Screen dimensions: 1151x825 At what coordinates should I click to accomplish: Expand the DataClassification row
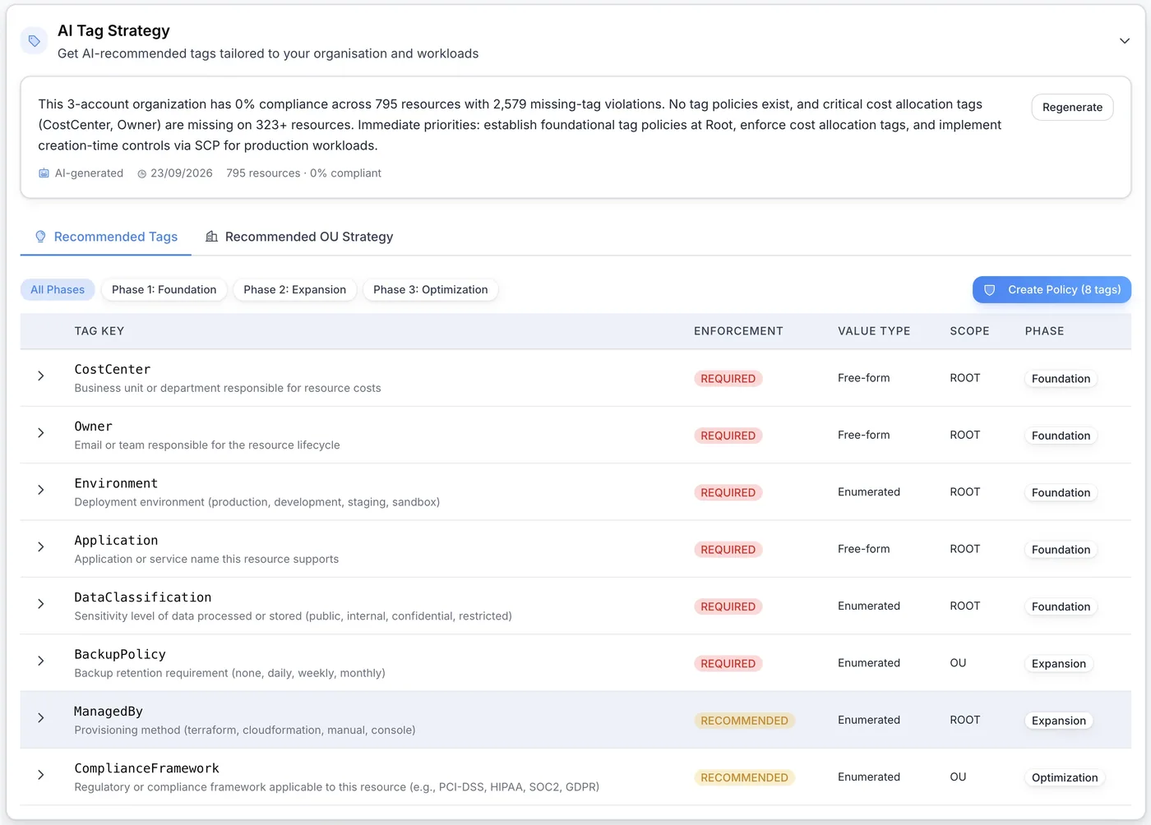[41, 603]
